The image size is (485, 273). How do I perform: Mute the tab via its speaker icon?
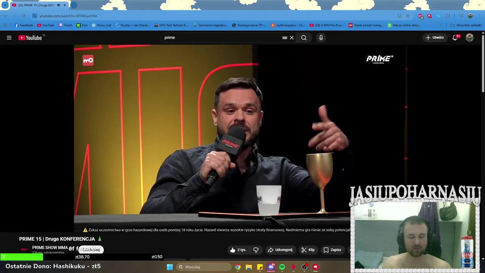click(x=59, y=5)
